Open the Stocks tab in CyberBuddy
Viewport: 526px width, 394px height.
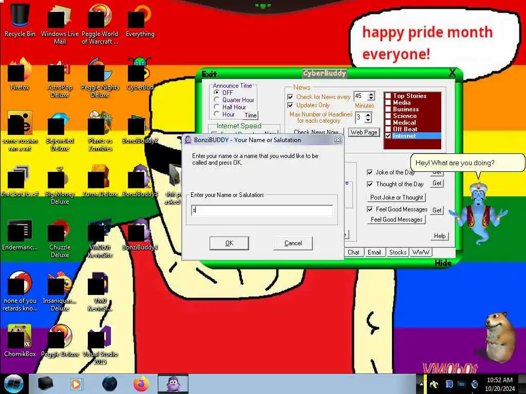coord(398,252)
